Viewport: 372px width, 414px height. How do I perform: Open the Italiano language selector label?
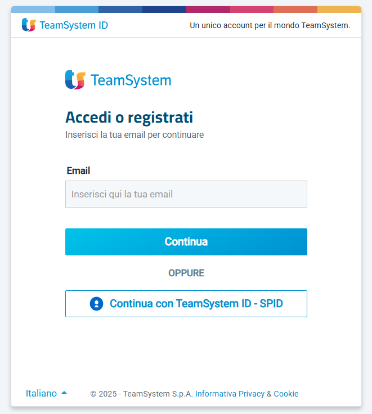[x=41, y=393]
